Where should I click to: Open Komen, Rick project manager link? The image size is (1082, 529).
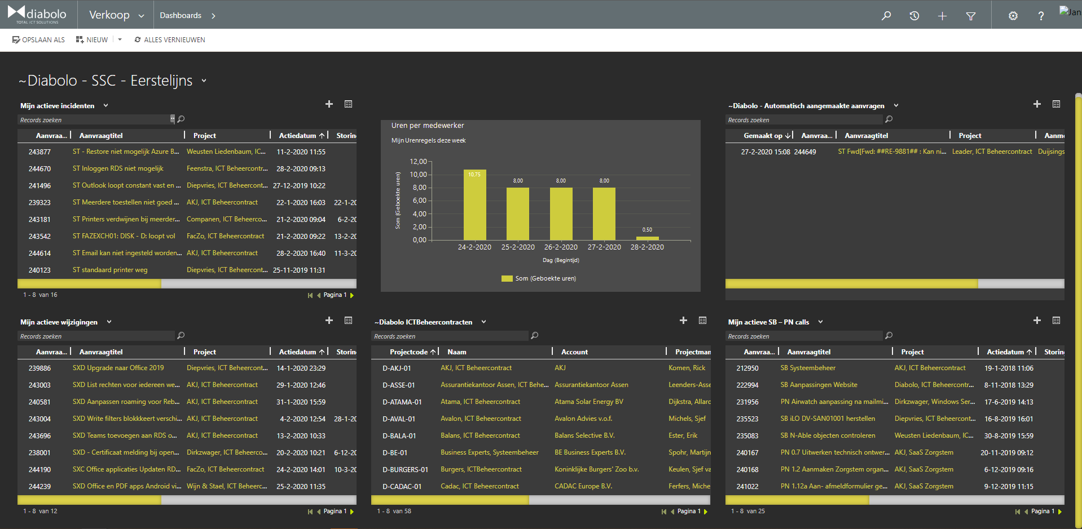(687, 368)
